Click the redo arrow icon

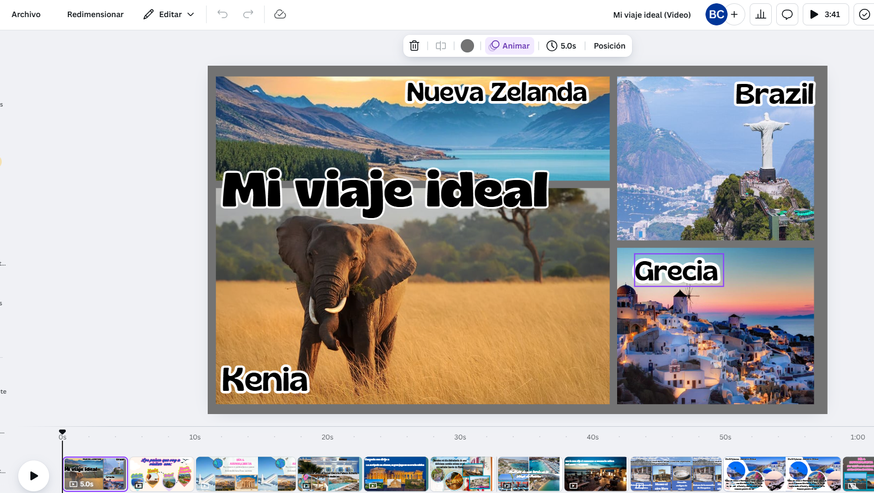[249, 14]
